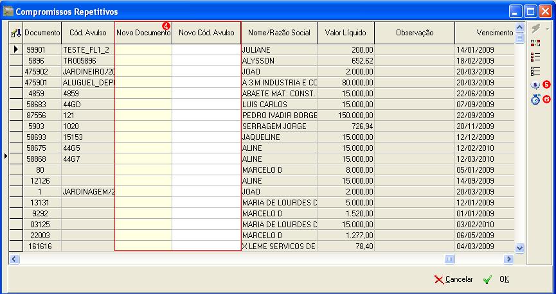Click the unchecked list icon in sidebar
The width and height of the screenshot is (556, 294).
pos(535,71)
